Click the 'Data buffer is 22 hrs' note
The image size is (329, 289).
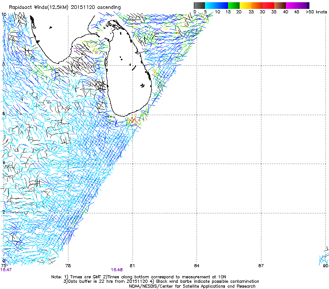106,281
